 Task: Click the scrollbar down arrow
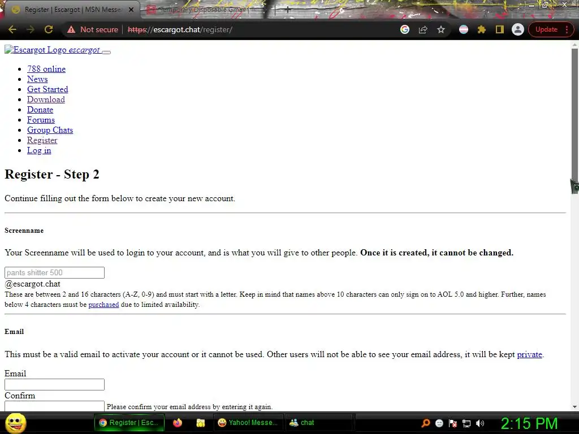point(574,407)
